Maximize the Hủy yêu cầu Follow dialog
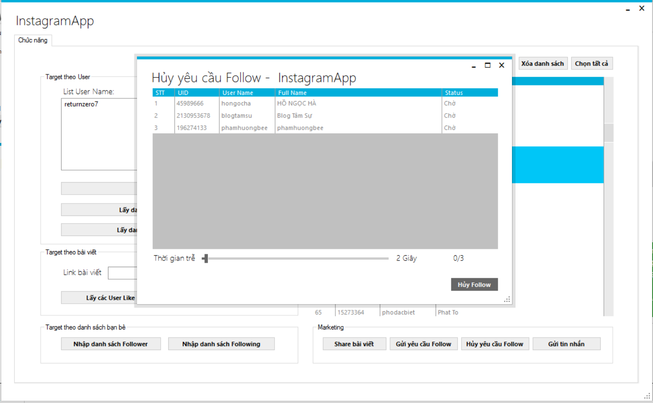Screen dimensions: 653x403 [488, 65]
